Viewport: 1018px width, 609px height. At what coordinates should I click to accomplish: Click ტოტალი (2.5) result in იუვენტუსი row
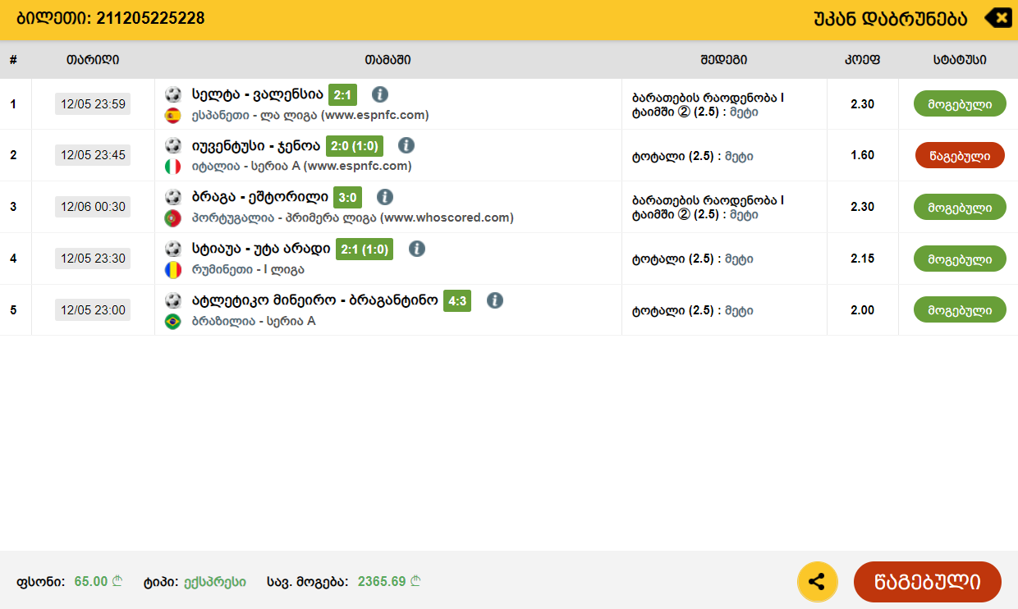coord(692,156)
